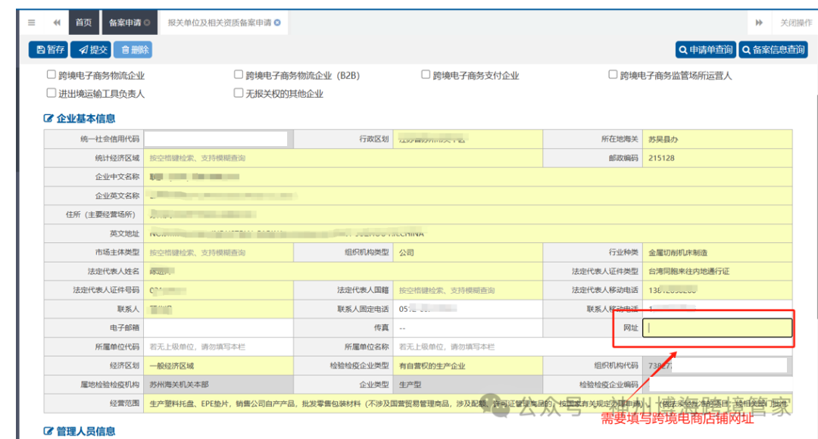
Task: Click the edit icon beside 企业基本信息
Action: [48, 118]
